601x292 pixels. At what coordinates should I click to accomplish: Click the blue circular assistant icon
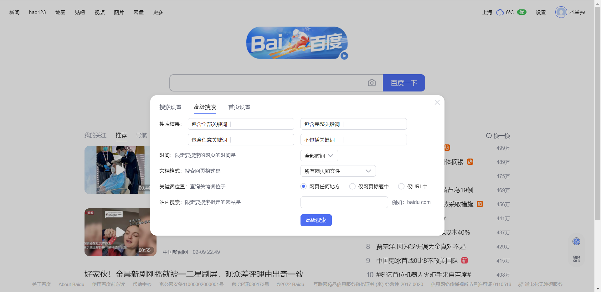[576, 241]
